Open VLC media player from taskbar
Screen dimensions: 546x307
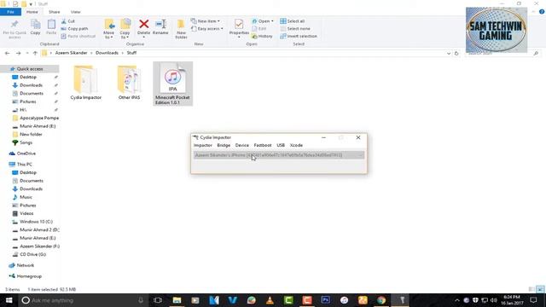point(270,300)
